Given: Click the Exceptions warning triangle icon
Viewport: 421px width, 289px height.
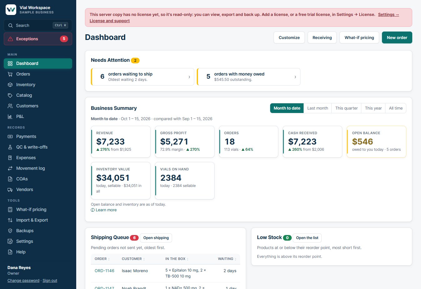Looking at the screenshot, I should pyautogui.click(x=10, y=39).
